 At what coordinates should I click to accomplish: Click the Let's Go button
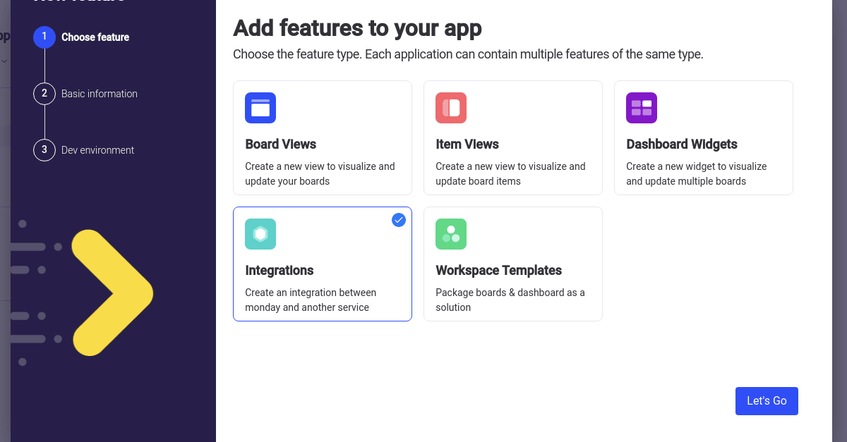pyautogui.click(x=767, y=400)
